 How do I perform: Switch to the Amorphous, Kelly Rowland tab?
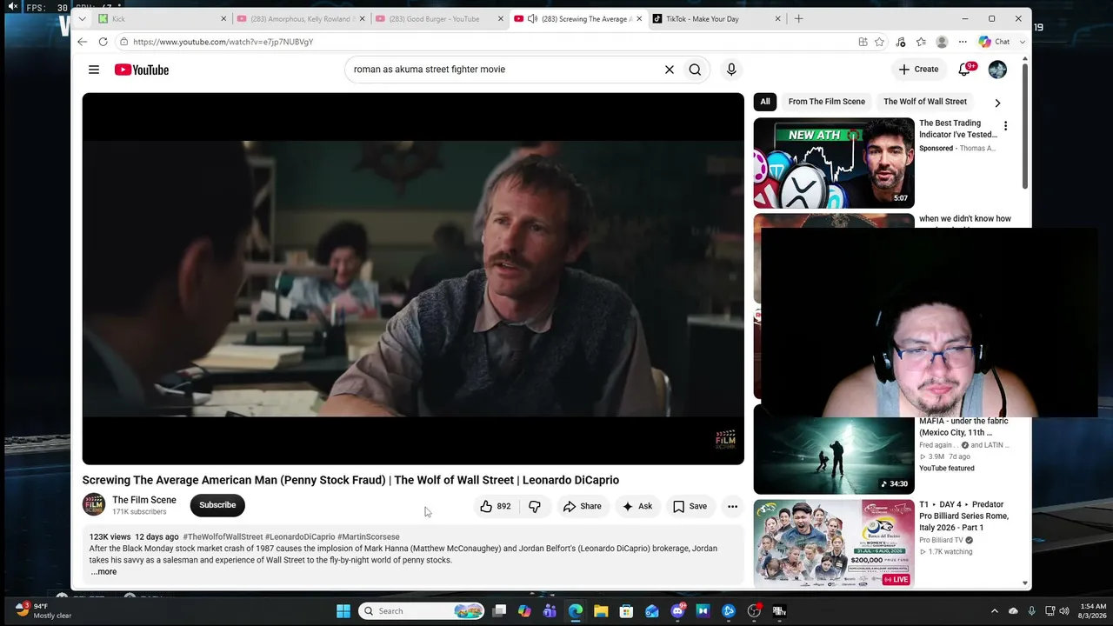click(301, 18)
